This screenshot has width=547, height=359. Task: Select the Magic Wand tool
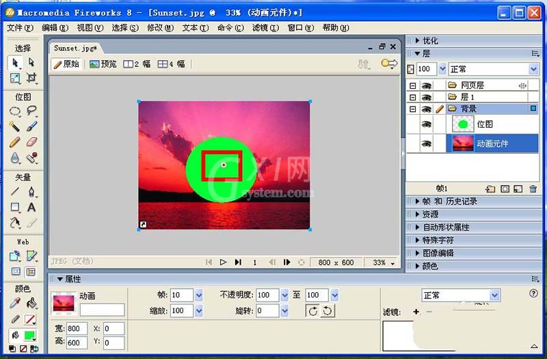pos(15,126)
